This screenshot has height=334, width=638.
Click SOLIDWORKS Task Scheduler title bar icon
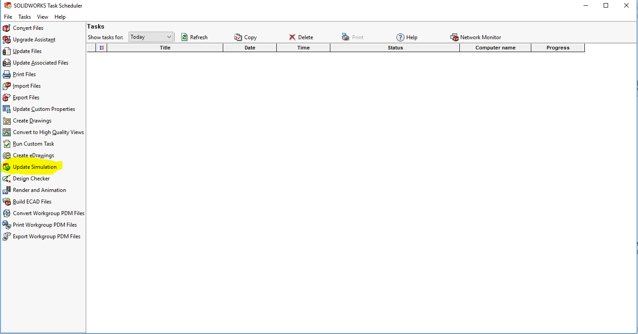pos(8,5)
